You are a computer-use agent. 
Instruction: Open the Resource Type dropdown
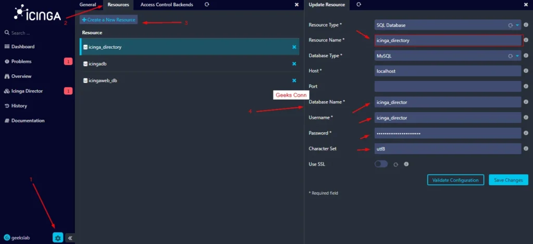coord(448,25)
